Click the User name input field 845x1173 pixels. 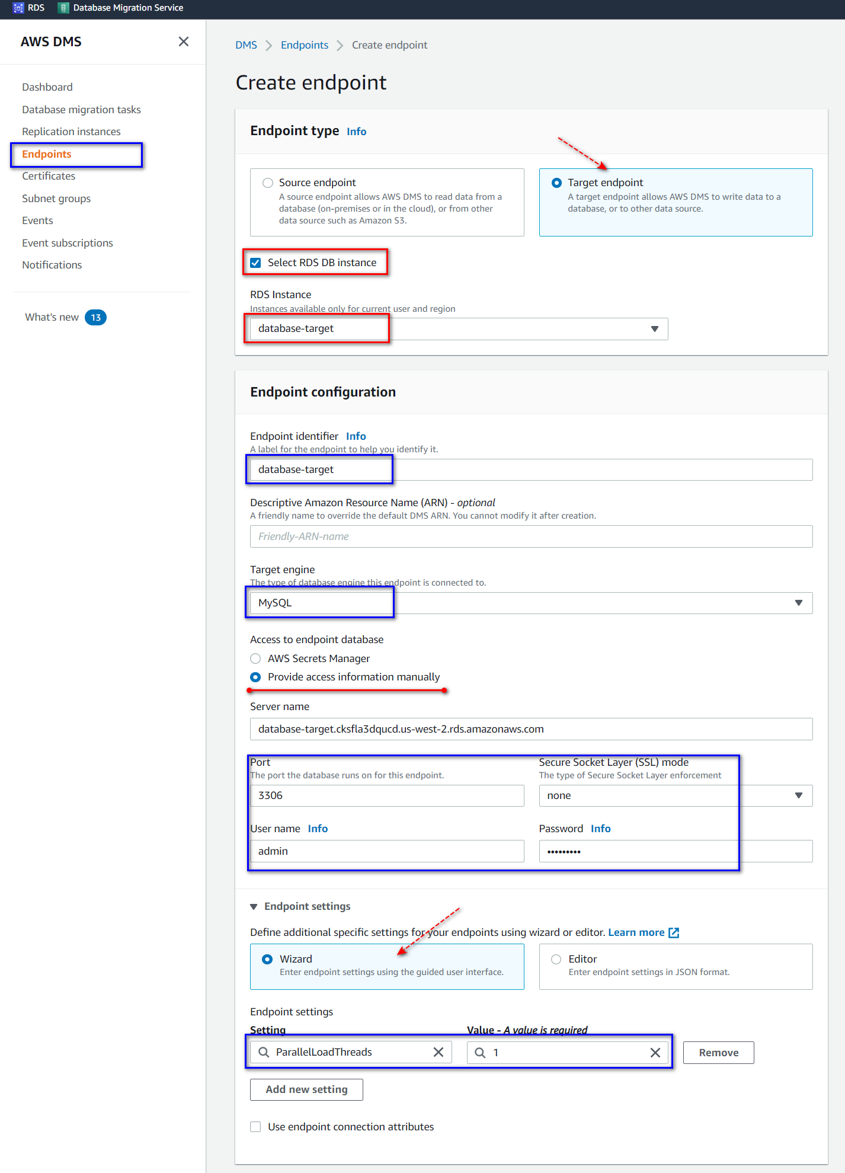click(x=387, y=851)
